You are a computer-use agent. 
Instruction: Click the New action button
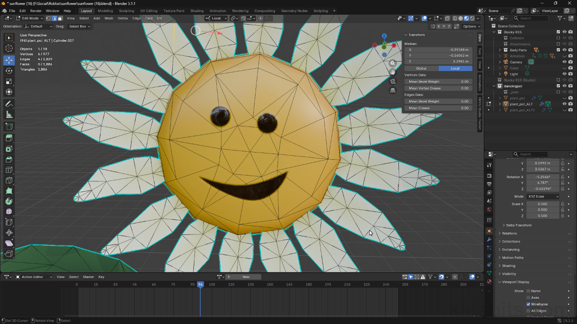(246, 277)
